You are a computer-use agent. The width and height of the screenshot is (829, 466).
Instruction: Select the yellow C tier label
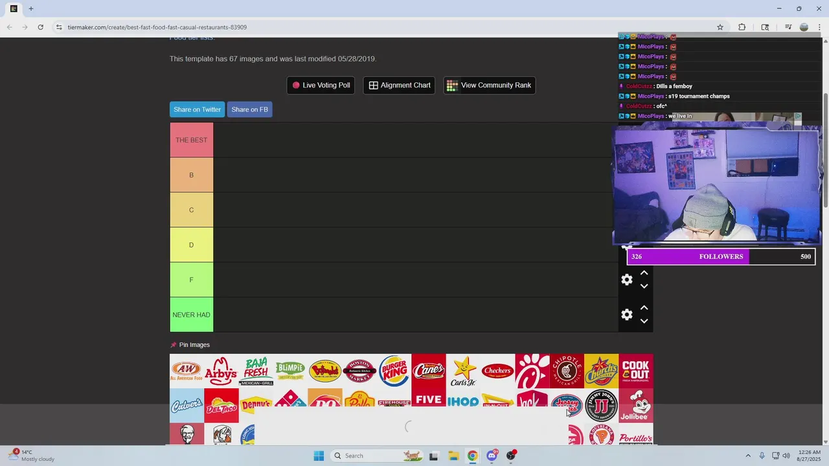click(191, 210)
